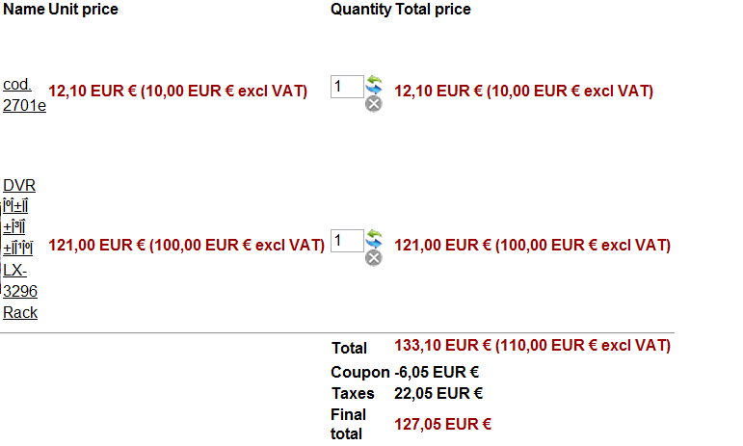This screenshot has width=743, height=446.
Task: Click the Quantity column header
Action: point(360,10)
